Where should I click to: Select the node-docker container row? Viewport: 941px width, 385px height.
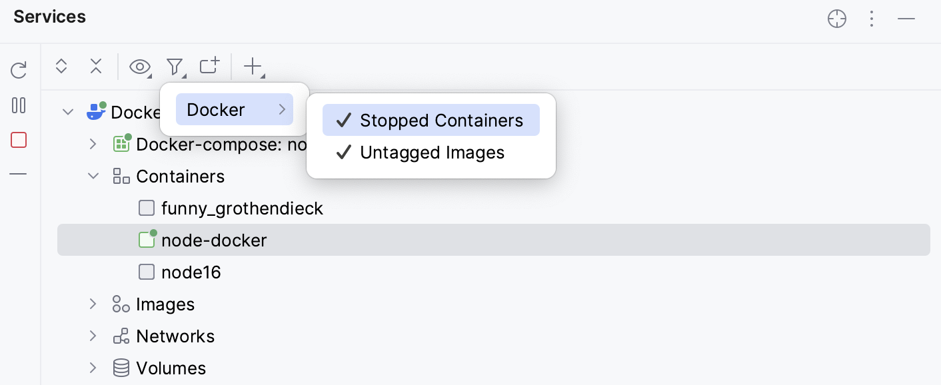coord(214,240)
